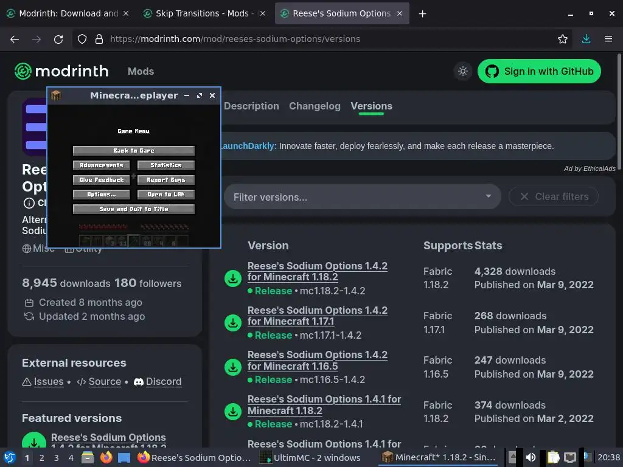This screenshot has width=623, height=467.
Task: Switch to workspace 4 in the taskbar
Action: 71,458
